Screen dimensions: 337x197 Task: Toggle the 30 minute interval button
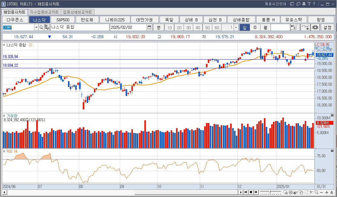[x=188, y=27]
